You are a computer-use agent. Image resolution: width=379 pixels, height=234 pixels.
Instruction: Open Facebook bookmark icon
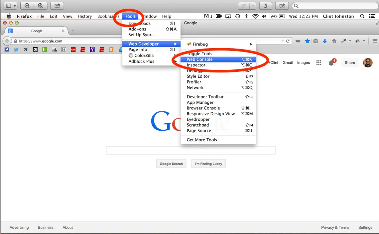[x=7, y=50]
